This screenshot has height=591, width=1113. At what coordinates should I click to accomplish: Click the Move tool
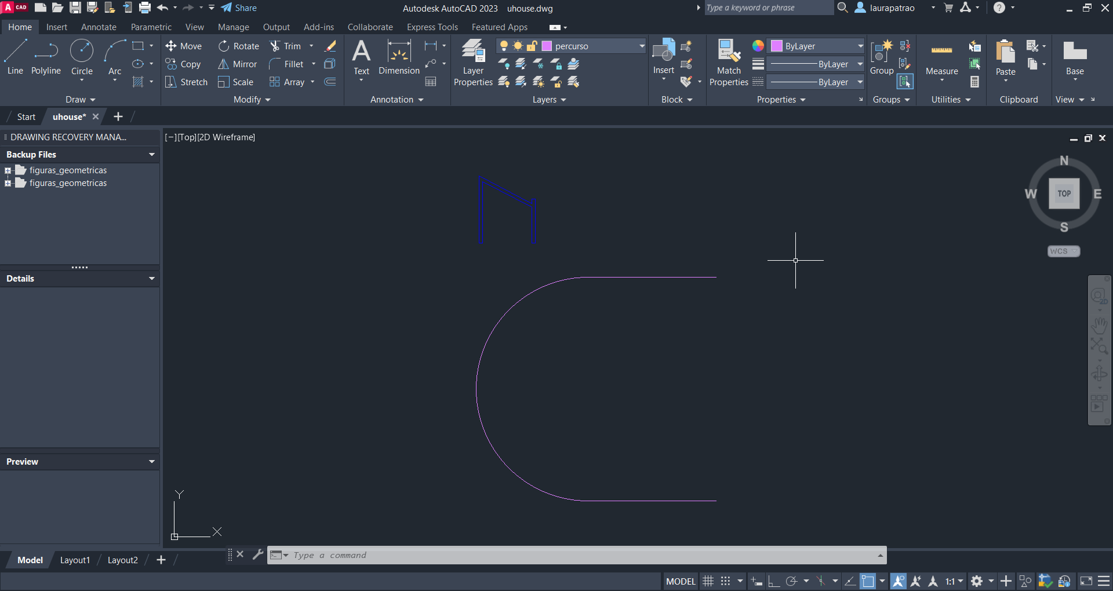[x=183, y=46]
